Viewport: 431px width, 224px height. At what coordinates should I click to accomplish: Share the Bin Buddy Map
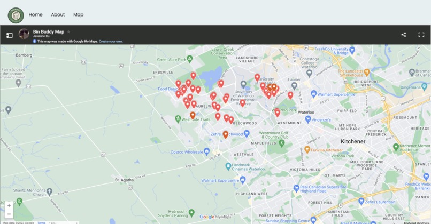(403, 35)
